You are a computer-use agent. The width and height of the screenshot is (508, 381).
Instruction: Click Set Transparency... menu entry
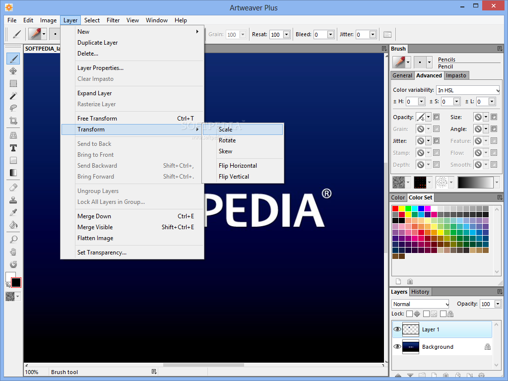tap(132, 253)
